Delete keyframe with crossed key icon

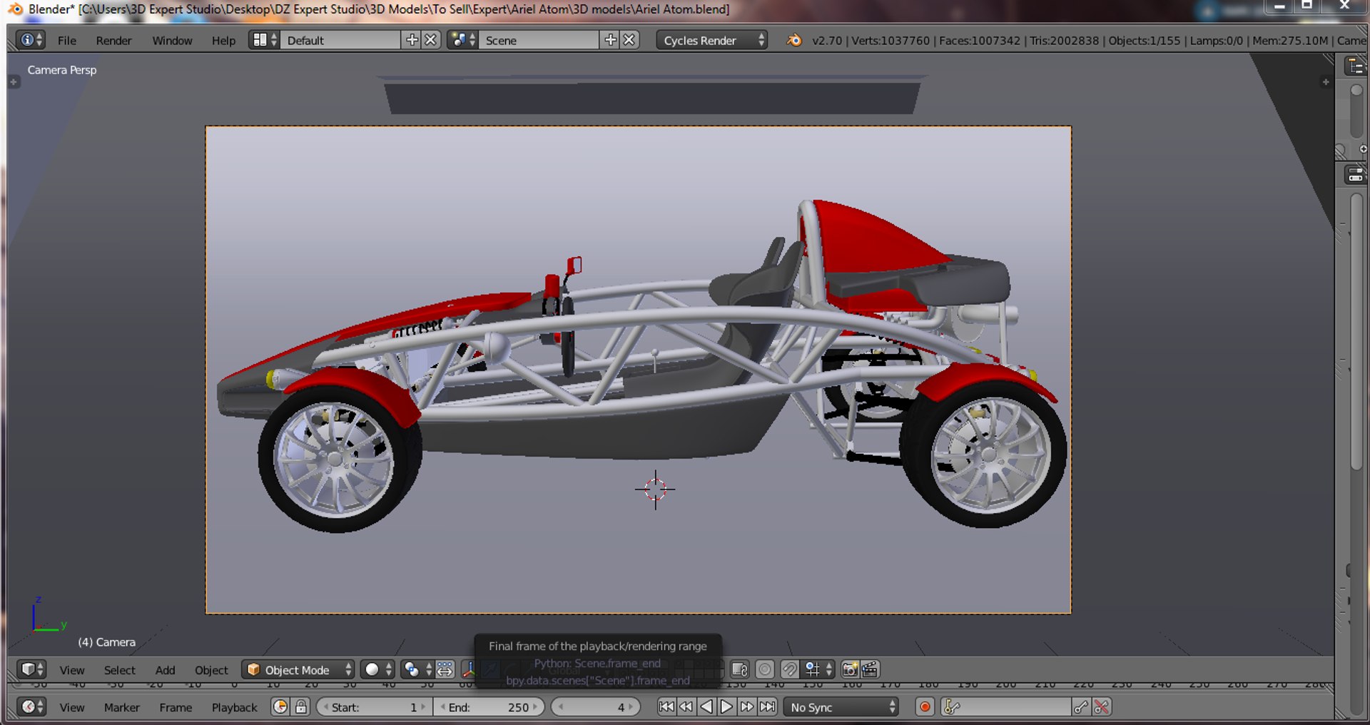[1102, 706]
